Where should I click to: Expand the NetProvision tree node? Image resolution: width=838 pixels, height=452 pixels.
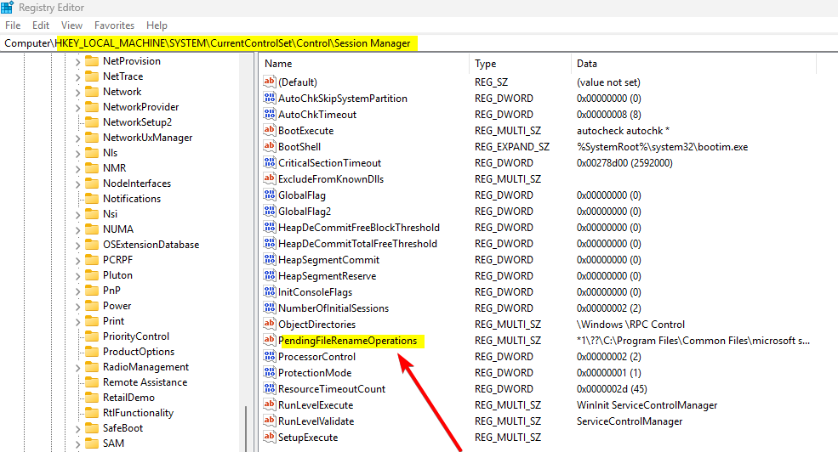pyautogui.click(x=77, y=61)
